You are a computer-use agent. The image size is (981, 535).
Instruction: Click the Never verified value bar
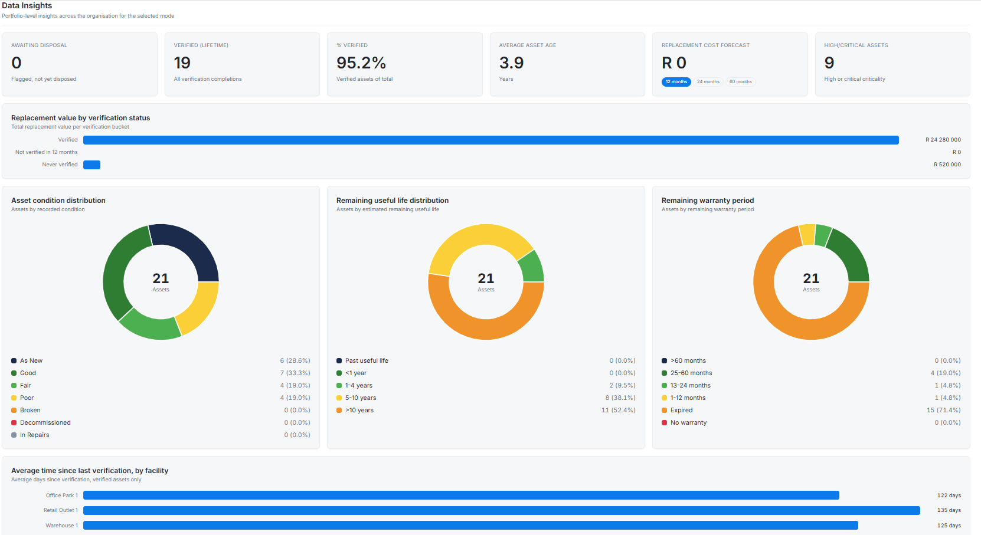(91, 165)
